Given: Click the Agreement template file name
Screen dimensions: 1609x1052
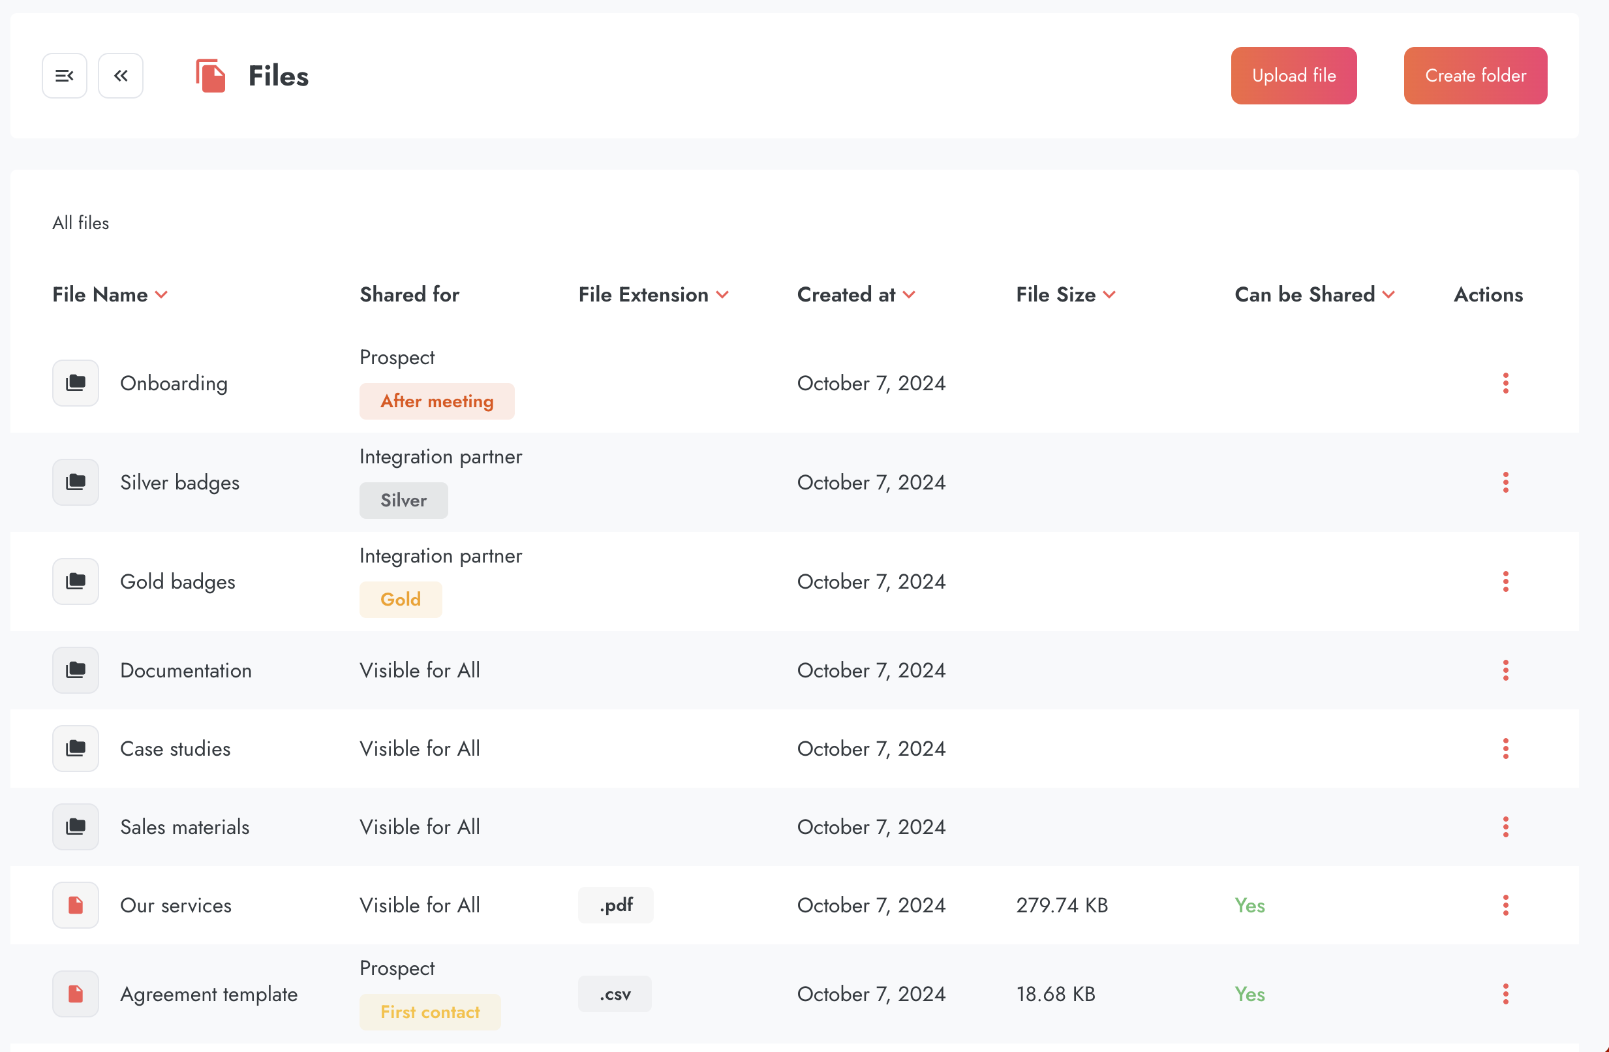Looking at the screenshot, I should point(209,995).
